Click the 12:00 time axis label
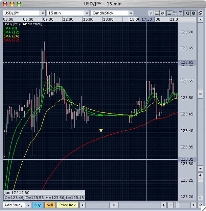Viewport: 206px width, 211px height. click(68, 19)
